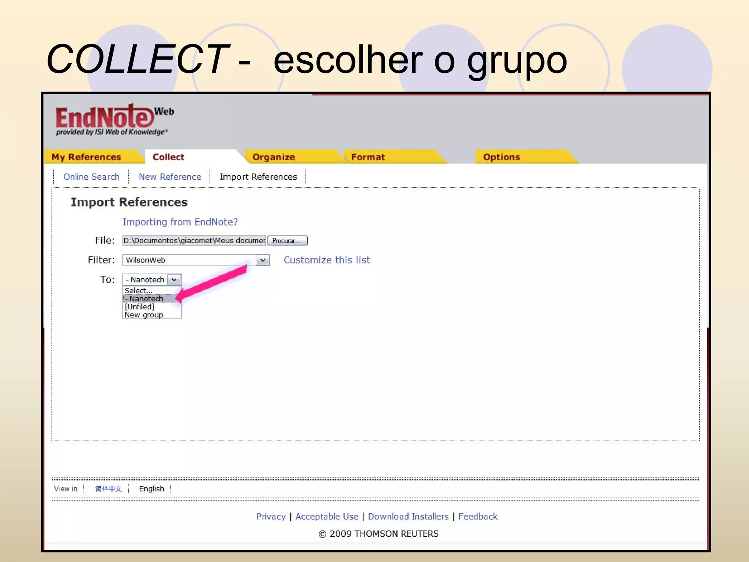The width and height of the screenshot is (749, 562).
Task: Open the Online Search sub-tab
Action: tap(91, 177)
